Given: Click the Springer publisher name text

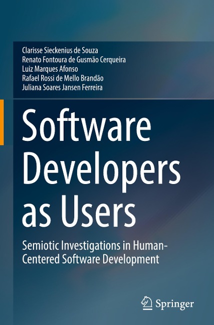Looking at the screenshot, I should click(174, 304).
